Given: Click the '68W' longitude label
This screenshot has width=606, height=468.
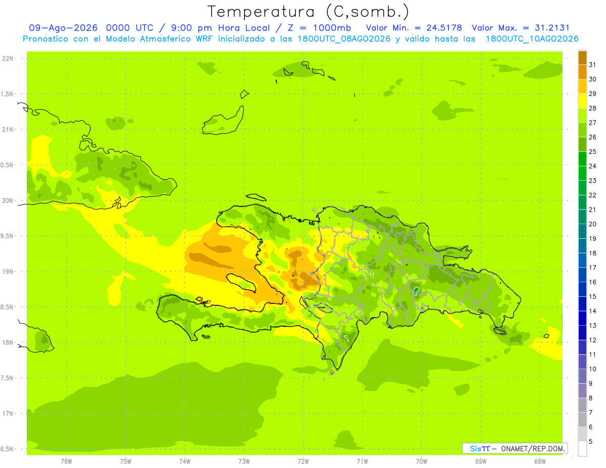Looking at the screenshot, I should [540, 461].
